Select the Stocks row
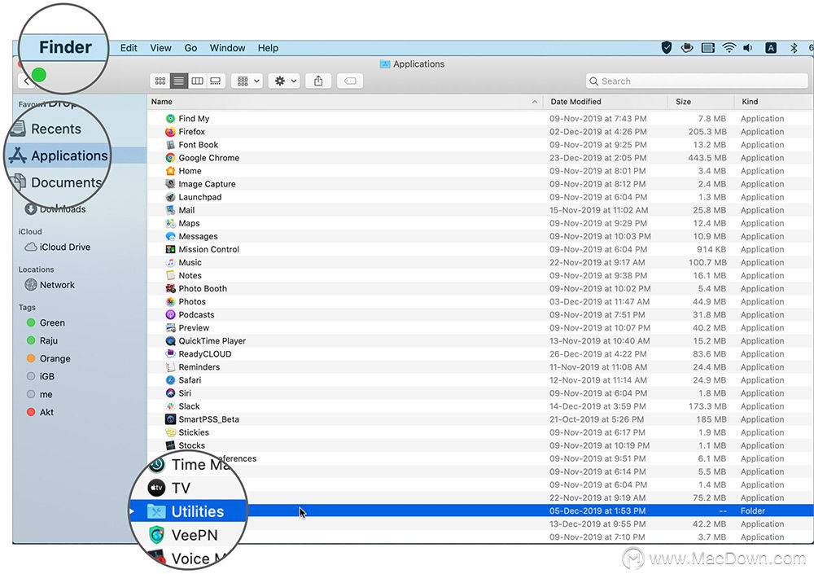This screenshot has width=814, height=574. [480, 445]
